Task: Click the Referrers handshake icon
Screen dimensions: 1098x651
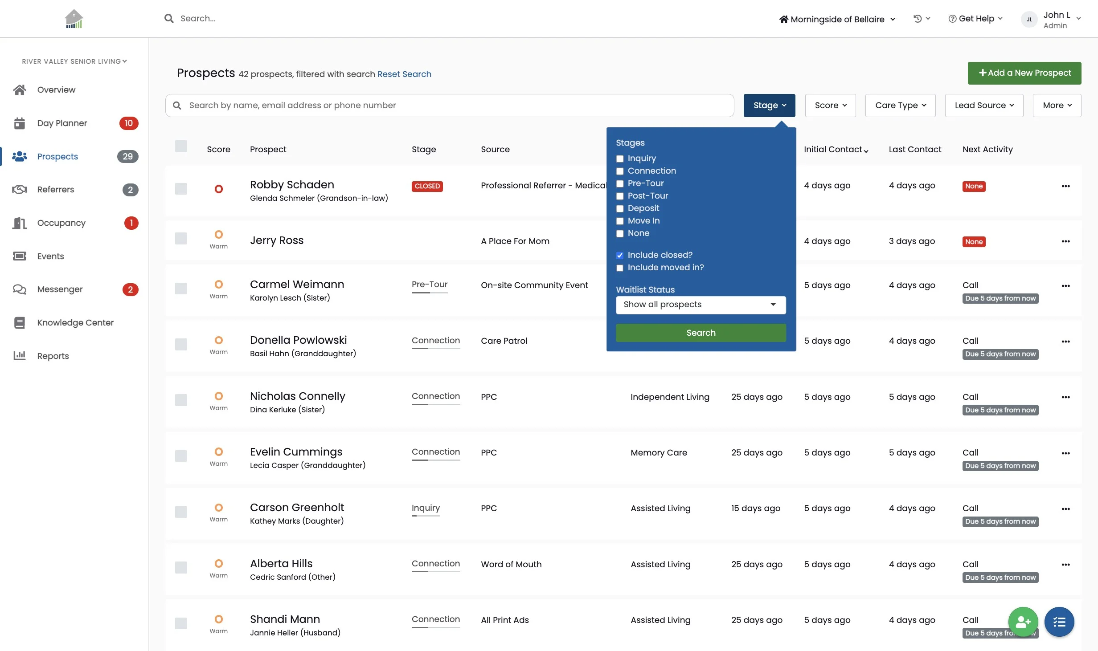Action: pyautogui.click(x=20, y=189)
